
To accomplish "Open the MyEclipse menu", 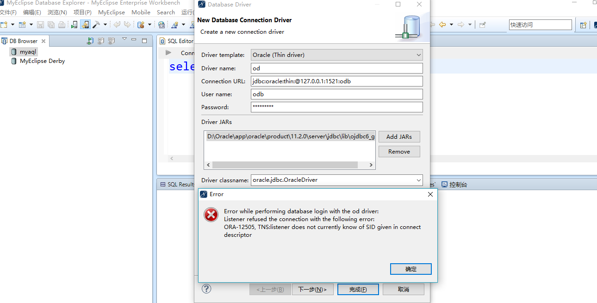I will pos(112,12).
